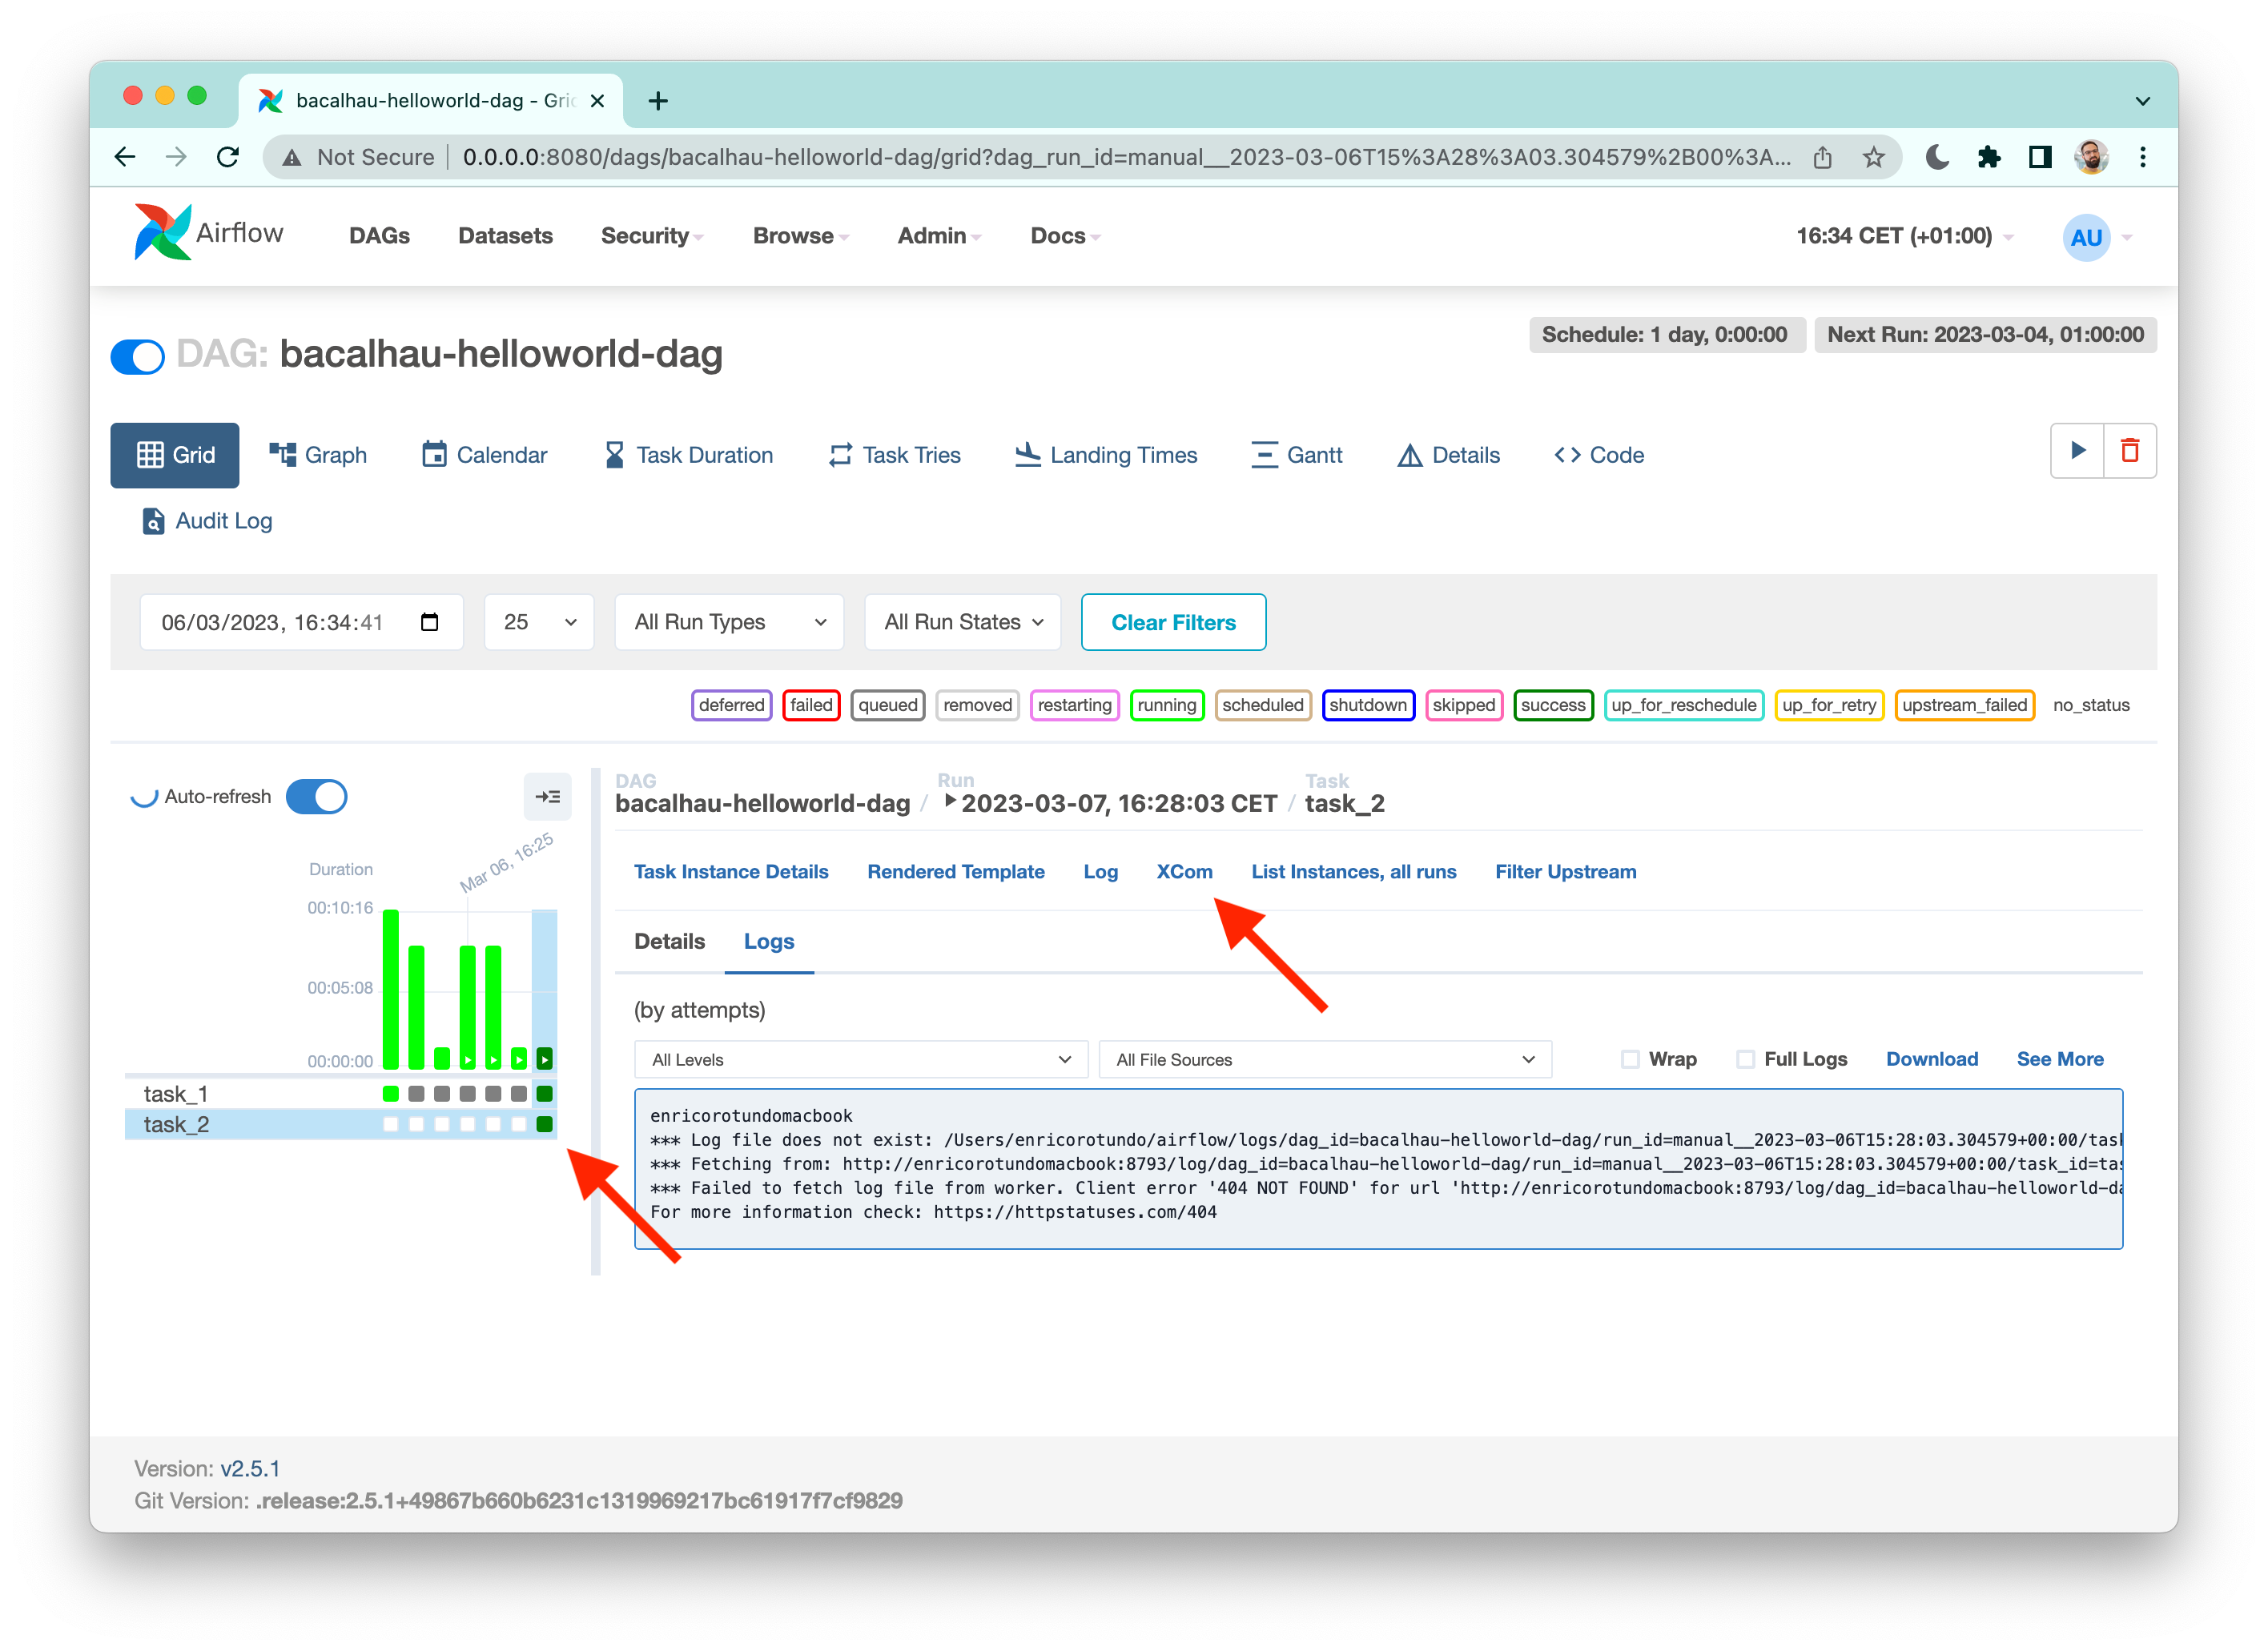Click the browser address bar URL

coord(1126,157)
